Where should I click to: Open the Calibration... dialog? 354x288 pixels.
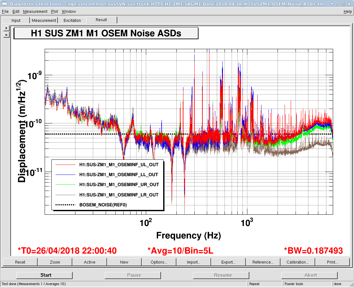[x=298, y=262]
